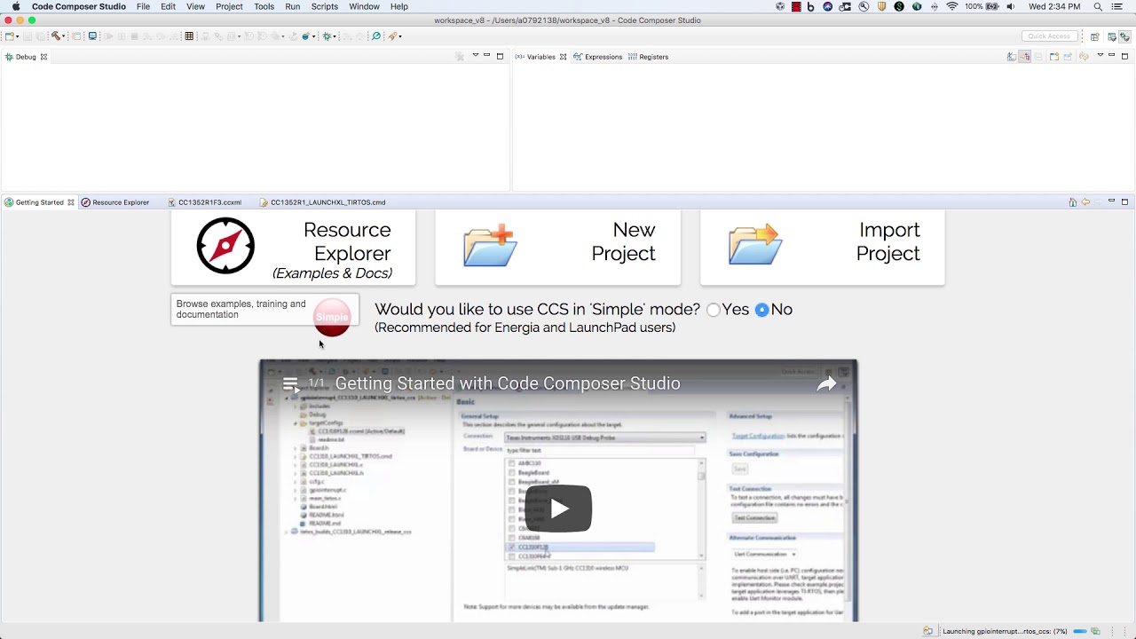Image resolution: width=1136 pixels, height=639 pixels.
Task: Close the Getting Started tab
Action: coord(71,202)
